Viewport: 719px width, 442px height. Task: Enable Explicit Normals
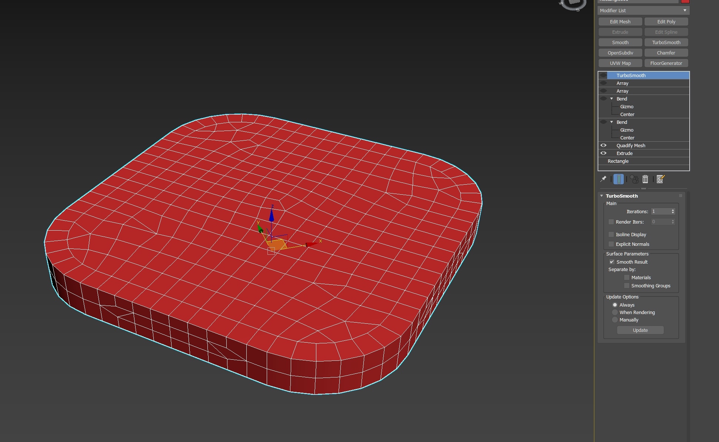click(x=611, y=244)
